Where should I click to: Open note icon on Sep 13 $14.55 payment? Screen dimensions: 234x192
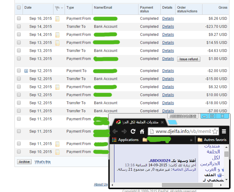tap(57, 43)
